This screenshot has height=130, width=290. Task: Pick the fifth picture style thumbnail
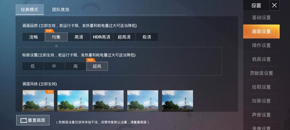178,101
